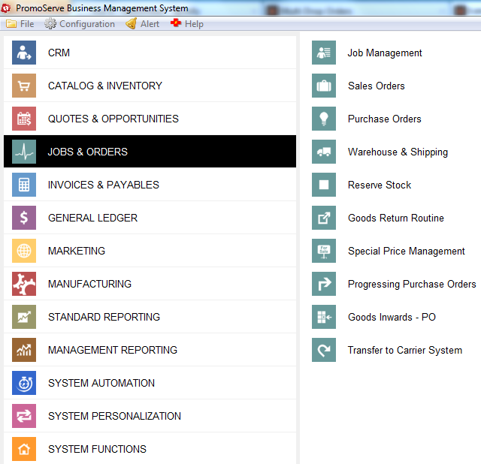Click the Catalog & Inventory cart icon

[24, 86]
